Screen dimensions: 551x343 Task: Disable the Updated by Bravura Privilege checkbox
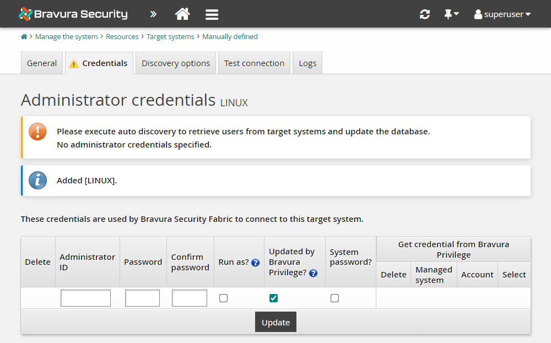click(273, 298)
